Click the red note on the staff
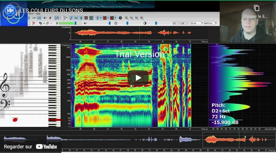Screen dimensions: 276x153 15,120
